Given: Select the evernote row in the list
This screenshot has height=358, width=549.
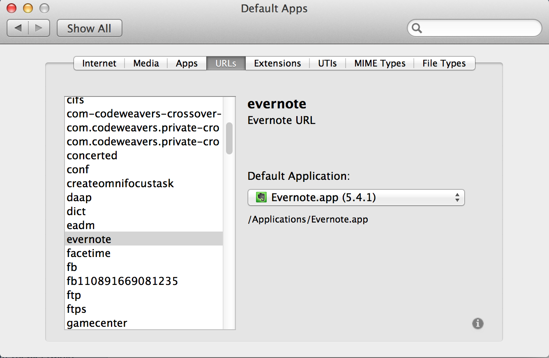Looking at the screenshot, I should 144,239.
